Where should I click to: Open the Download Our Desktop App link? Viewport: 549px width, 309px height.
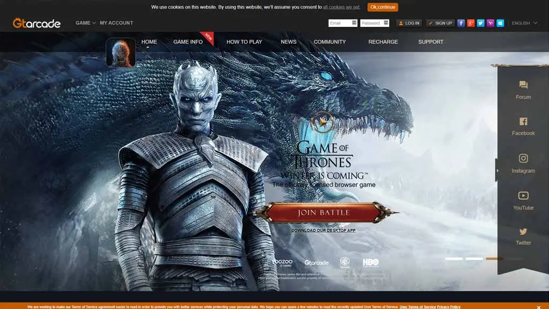323,230
